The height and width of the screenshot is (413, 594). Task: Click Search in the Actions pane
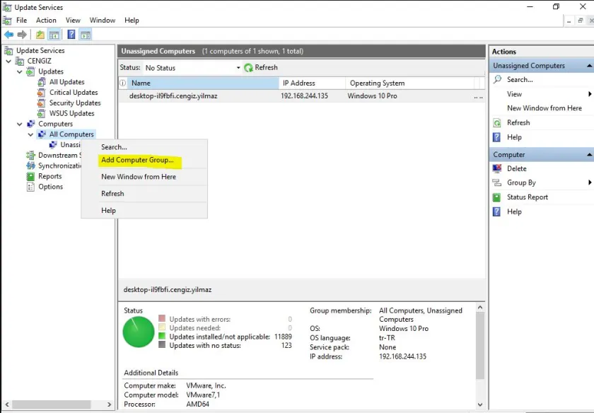pos(520,80)
